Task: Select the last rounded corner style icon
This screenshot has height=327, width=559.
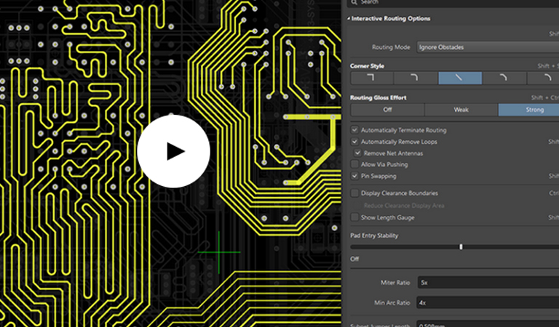Action: [543, 78]
